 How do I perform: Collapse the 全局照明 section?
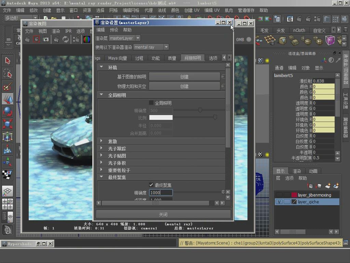pos(101,95)
